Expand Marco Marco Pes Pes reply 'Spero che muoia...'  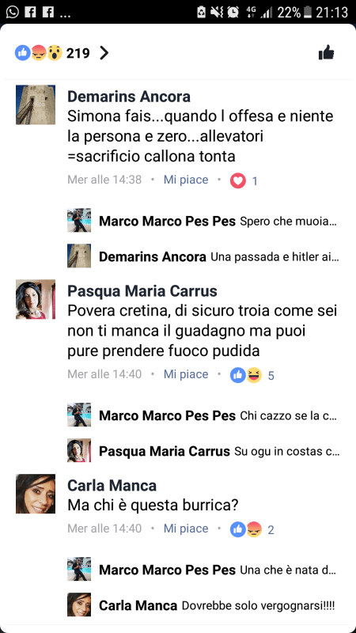[202, 222]
